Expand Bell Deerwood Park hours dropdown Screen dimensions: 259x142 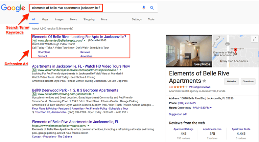coord(127,112)
